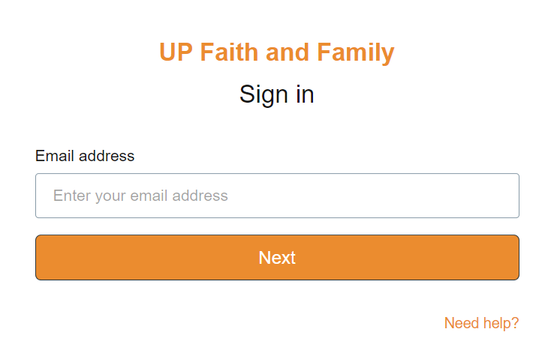The width and height of the screenshot is (554, 356).
Task: Open the Need help? link
Action: click(481, 323)
